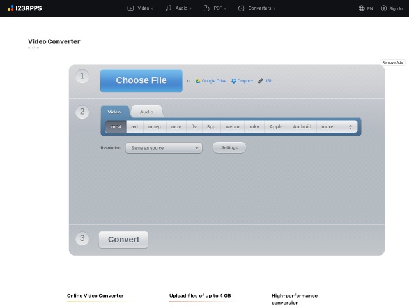
Task: Click the Converters circular arrows icon
Action: pos(242,8)
